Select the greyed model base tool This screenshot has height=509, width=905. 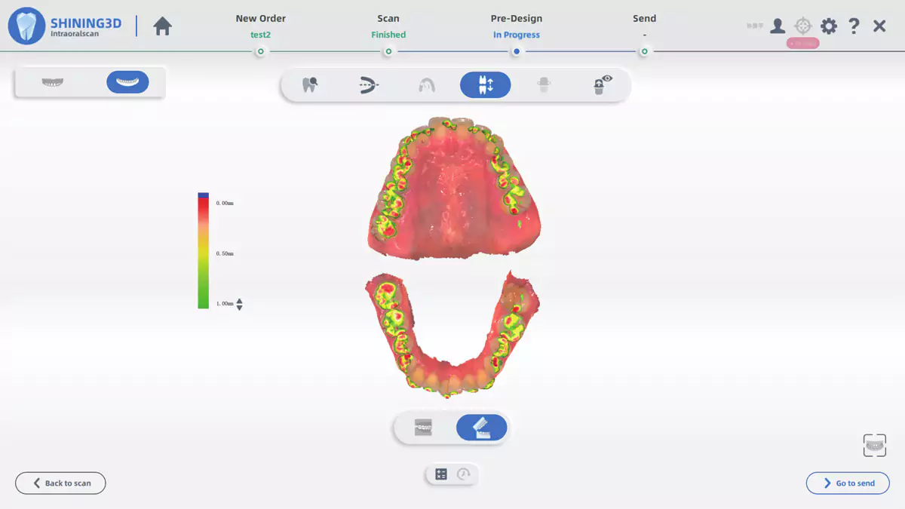(x=544, y=85)
